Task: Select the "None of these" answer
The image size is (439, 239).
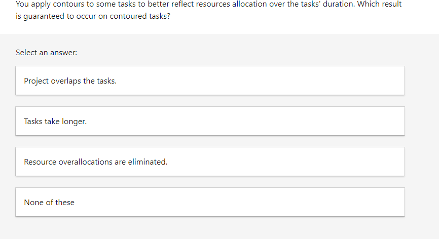Action: (x=210, y=202)
